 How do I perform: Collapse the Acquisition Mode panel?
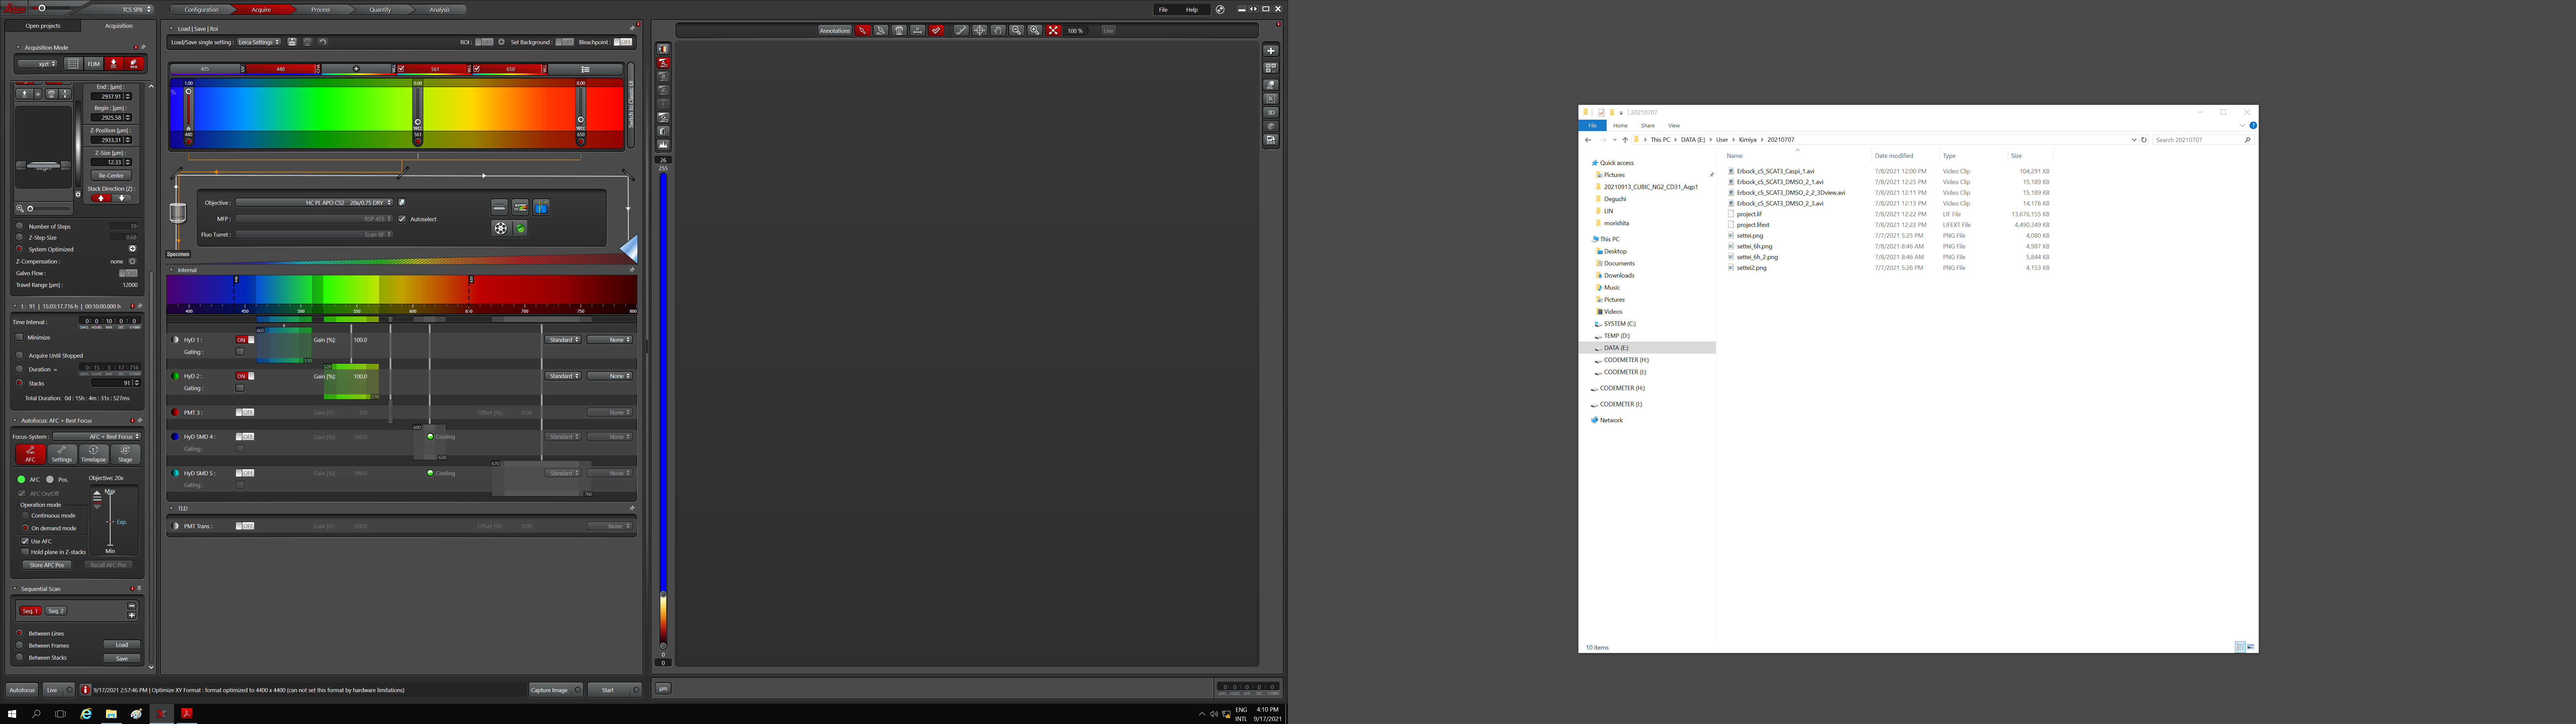pos(18,47)
